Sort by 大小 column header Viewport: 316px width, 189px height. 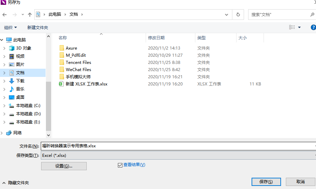[x=242, y=38]
